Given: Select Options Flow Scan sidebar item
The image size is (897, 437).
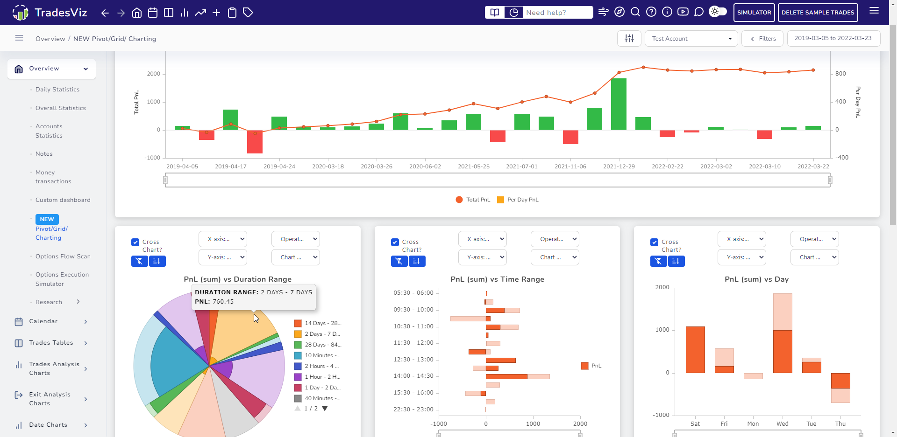Looking at the screenshot, I should point(63,257).
